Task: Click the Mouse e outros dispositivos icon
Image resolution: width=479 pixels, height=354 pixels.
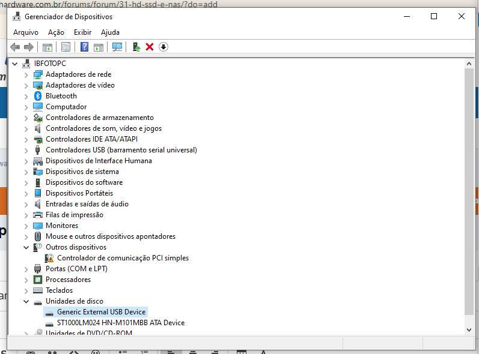Action: pos(38,236)
